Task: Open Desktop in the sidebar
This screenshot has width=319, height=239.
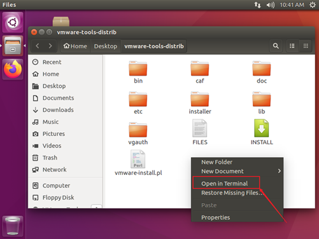Action: coord(66,86)
